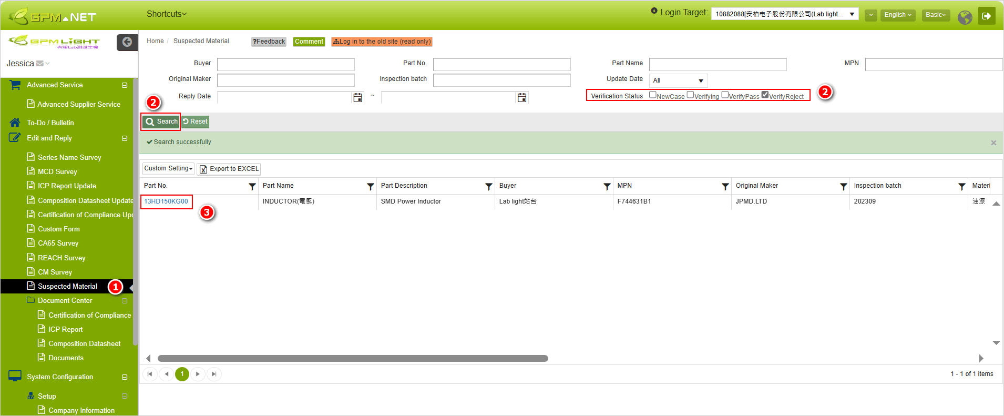Dismiss the Search successfully message
1004x416 pixels.
point(993,143)
